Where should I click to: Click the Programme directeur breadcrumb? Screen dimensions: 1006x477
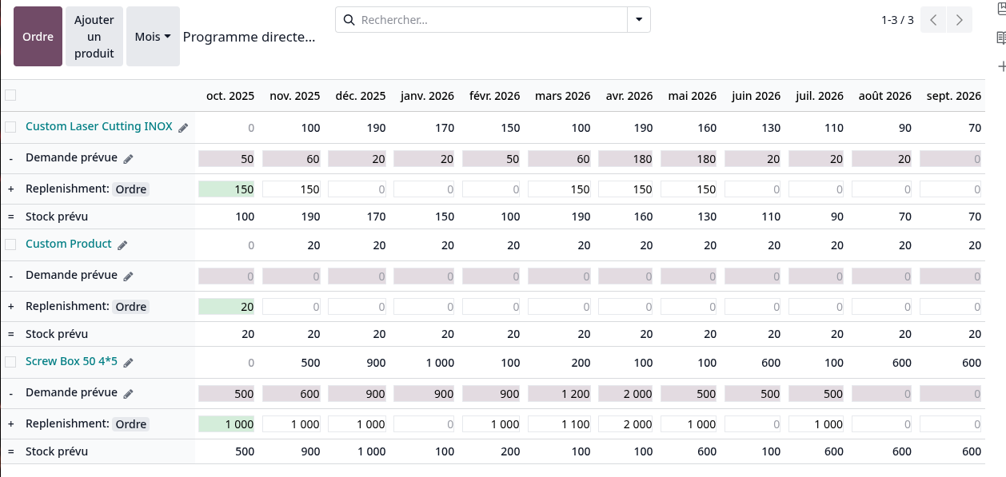(249, 37)
